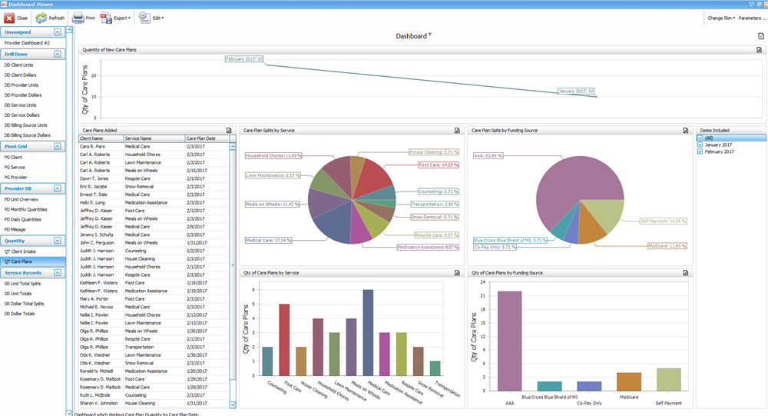Click export icon on Care Plan Splits by Service
Image resolution: width=768 pixels, height=416 pixels.
click(x=456, y=131)
